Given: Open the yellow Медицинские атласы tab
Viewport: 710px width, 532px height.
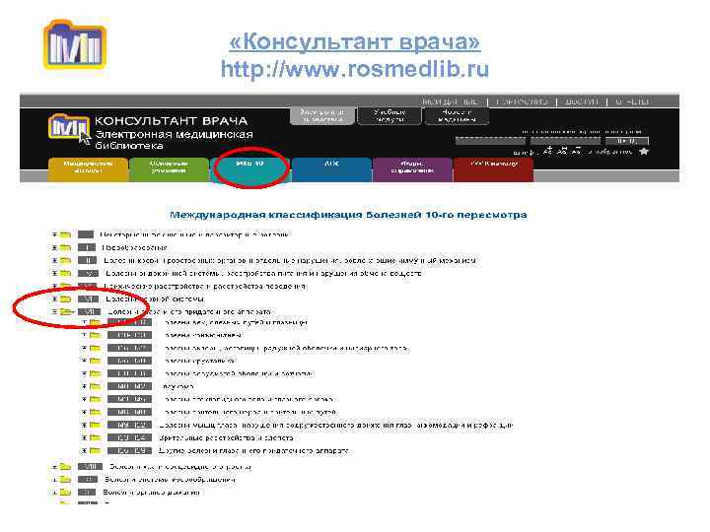Looking at the screenshot, I should (88, 169).
